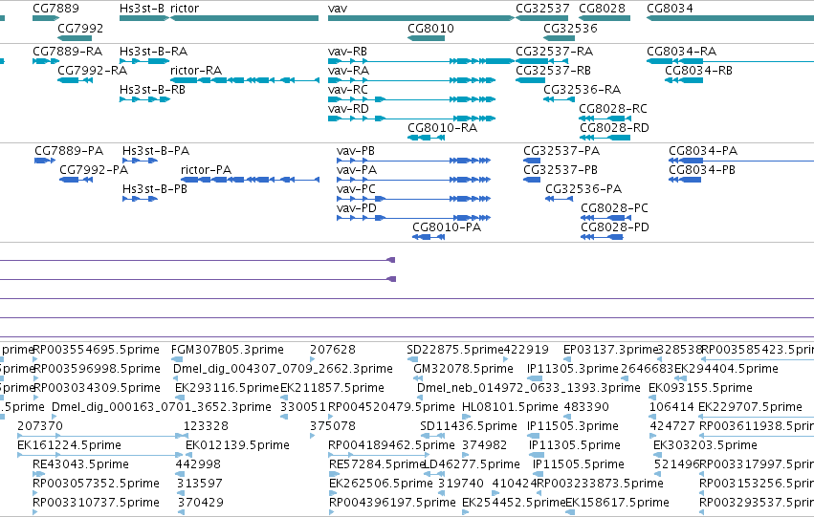The image size is (814, 517).
Task: Select the CG32536-PA protein label
Action: point(583,189)
